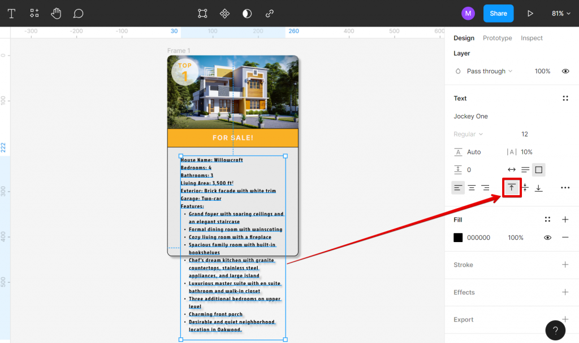Click the Share button
This screenshot has height=343, width=579.
point(498,13)
